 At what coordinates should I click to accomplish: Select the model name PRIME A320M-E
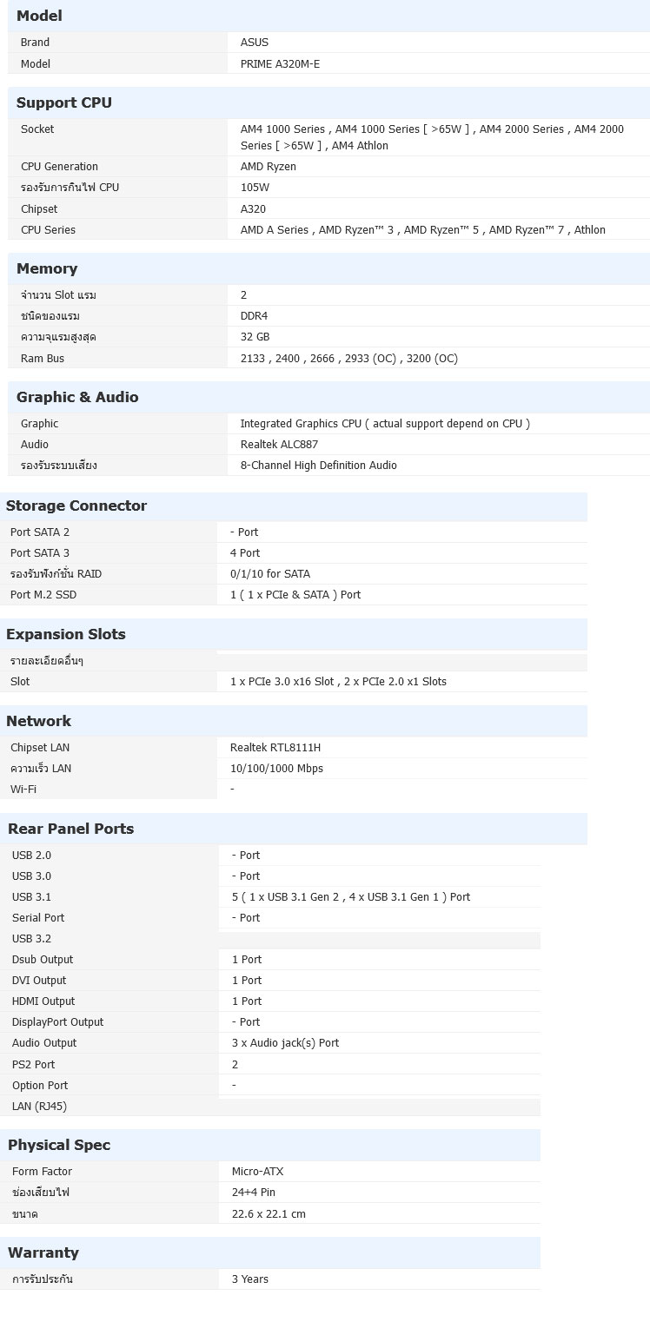tap(280, 64)
